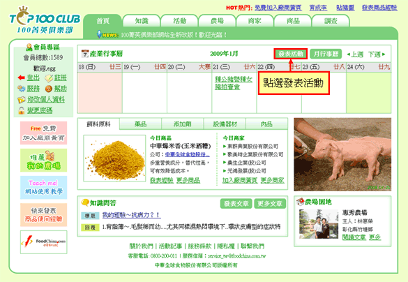Screen dimensions: 408x282
Task: Click the 發表活動 button
Action: coord(291,54)
